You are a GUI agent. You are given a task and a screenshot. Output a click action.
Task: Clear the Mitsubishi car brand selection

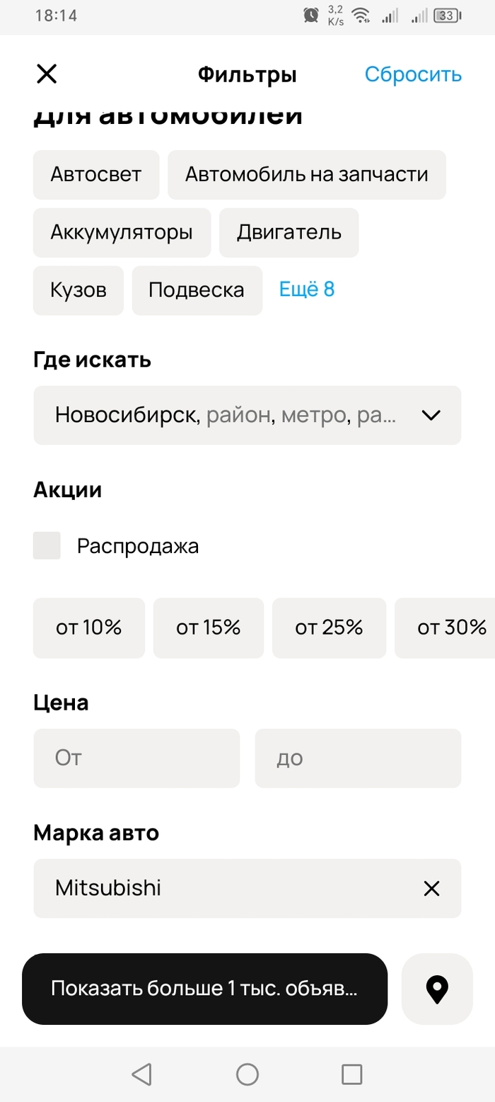tap(431, 889)
